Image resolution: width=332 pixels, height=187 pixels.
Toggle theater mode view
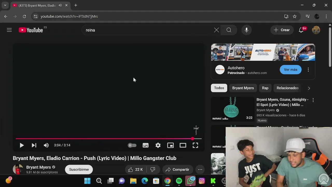coord(183,145)
